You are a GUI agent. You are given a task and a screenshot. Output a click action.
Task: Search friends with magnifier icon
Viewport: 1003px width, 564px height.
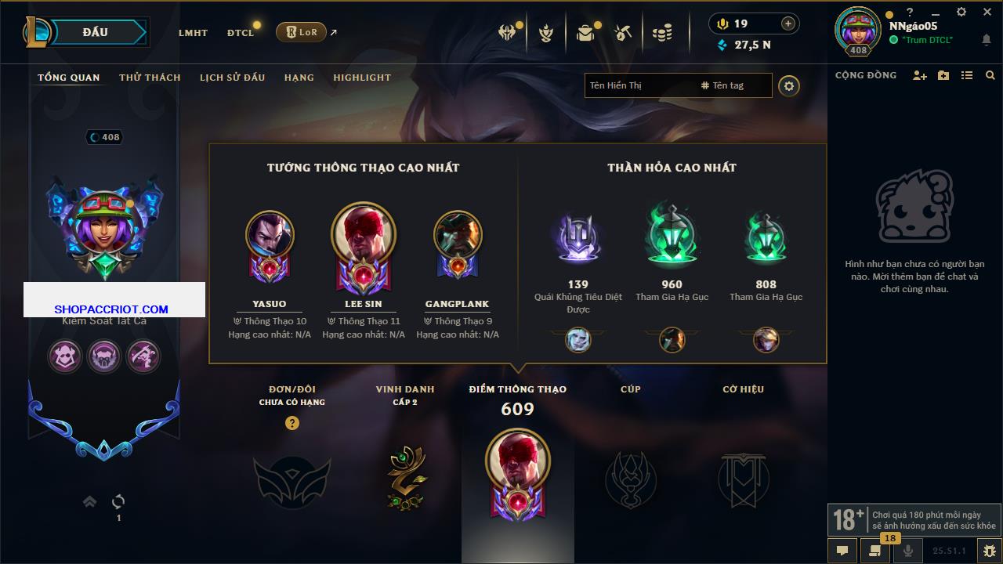coord(990,75)
